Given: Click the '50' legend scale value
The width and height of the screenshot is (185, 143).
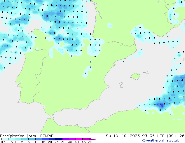Looking at the screenshot, I should point(90,142).
